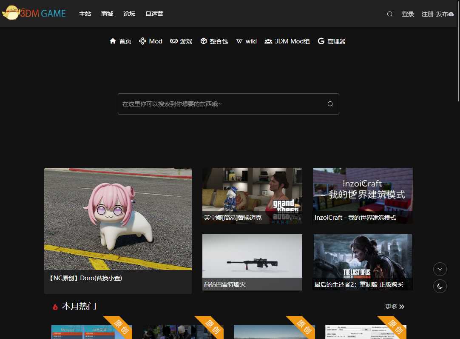The height and width of the screenshot is (339, 460).
Task: Click the 发布 upload button
Action: pos(445,14)
